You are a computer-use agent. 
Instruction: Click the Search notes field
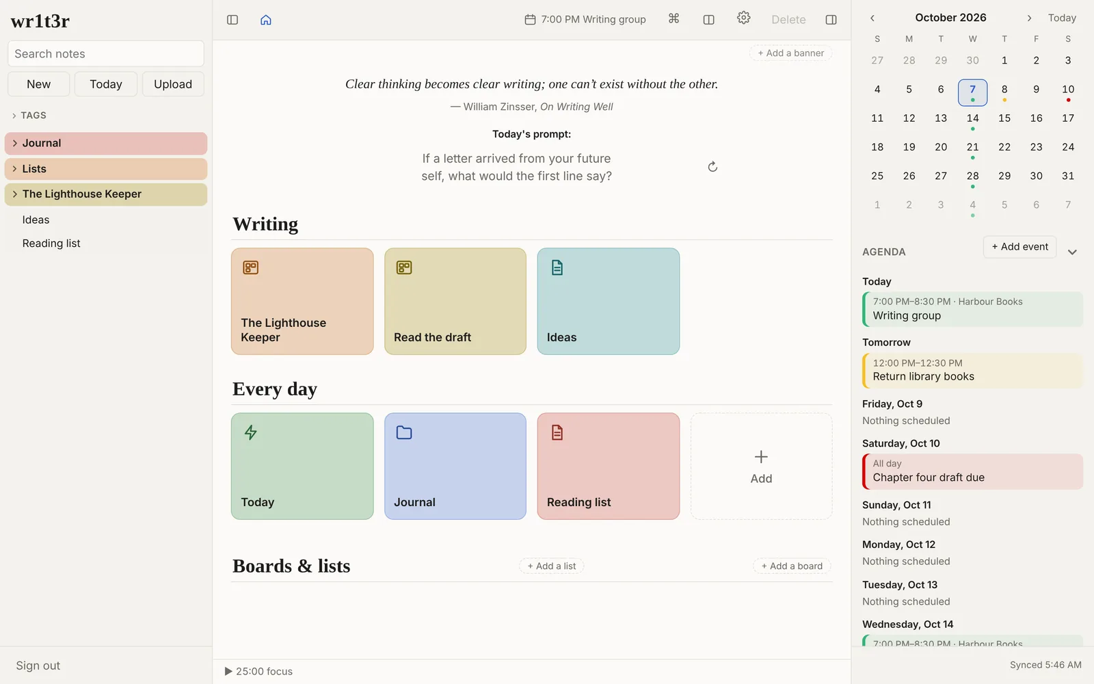tap(106, 54)
